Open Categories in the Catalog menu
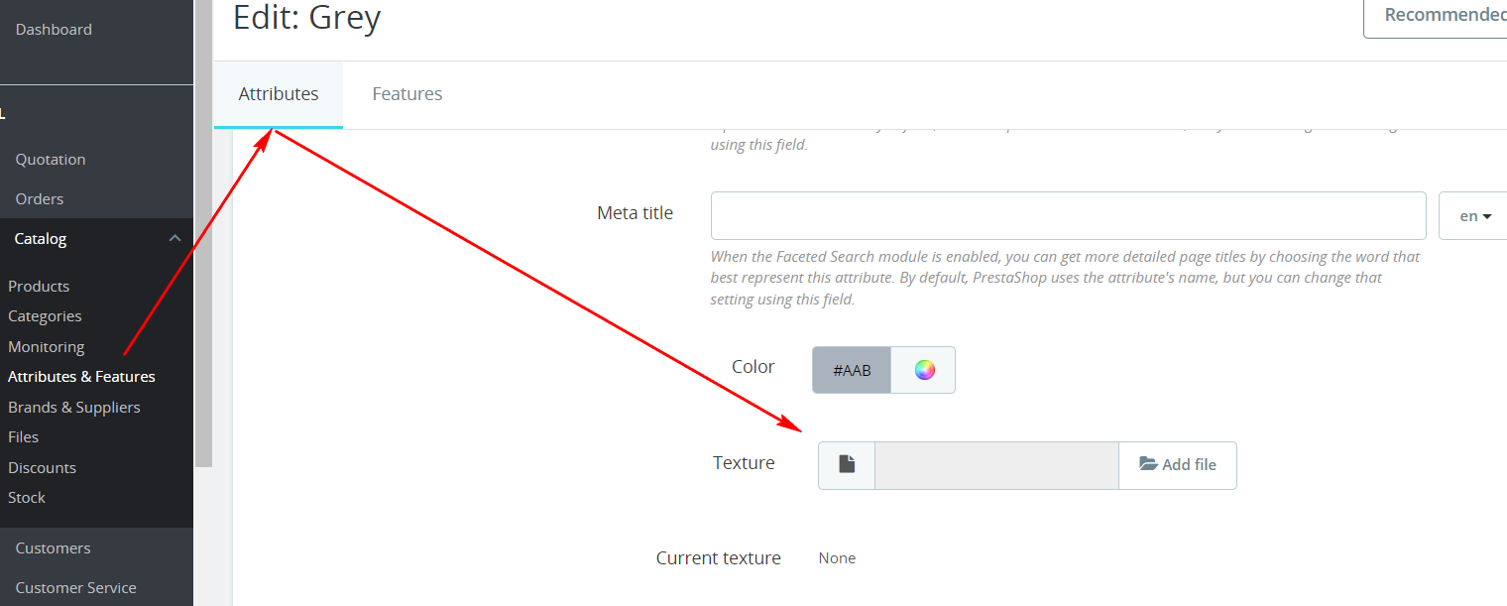 click(45, 315)
